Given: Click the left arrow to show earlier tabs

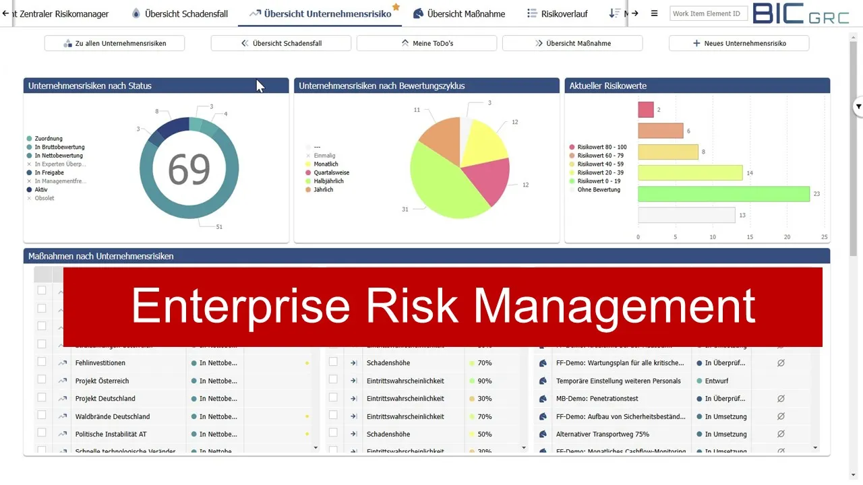Looking at the screenshot, I should (5, 13).
